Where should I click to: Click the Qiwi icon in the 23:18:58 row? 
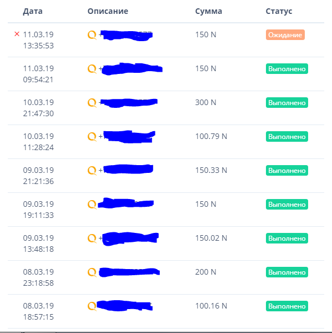(92, 272)
